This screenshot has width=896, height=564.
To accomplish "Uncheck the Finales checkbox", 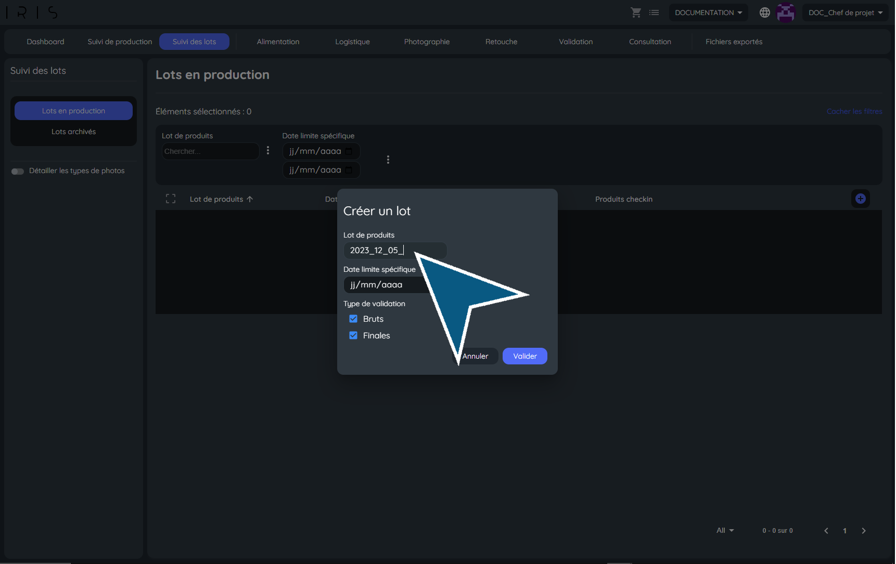I will 353,335.
